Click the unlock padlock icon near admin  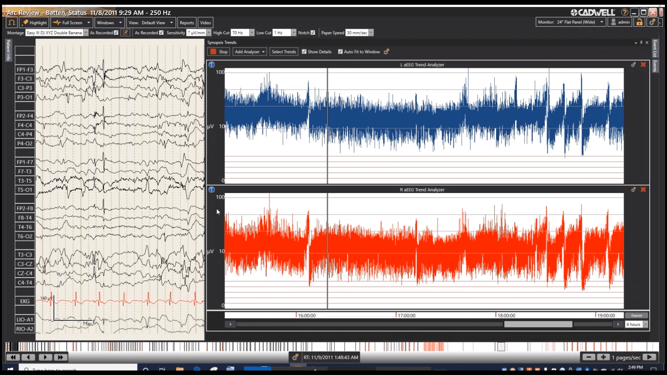pyautogui.click(x=640, y=22)
